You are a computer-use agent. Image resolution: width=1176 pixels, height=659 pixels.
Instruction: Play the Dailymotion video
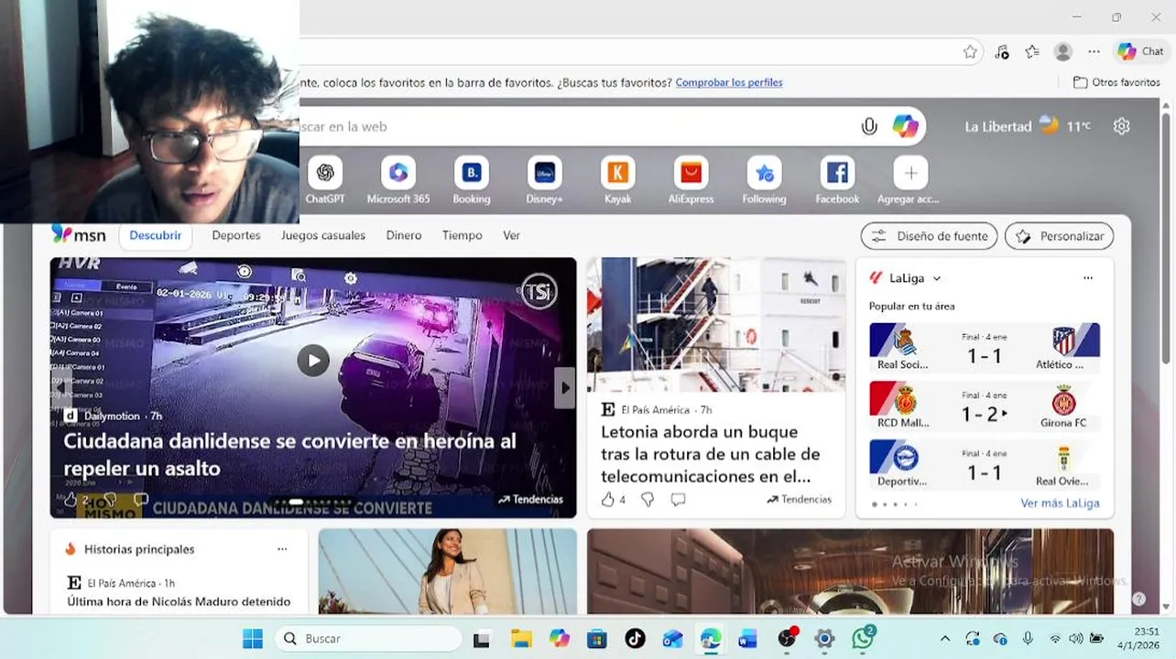[313, 361]
